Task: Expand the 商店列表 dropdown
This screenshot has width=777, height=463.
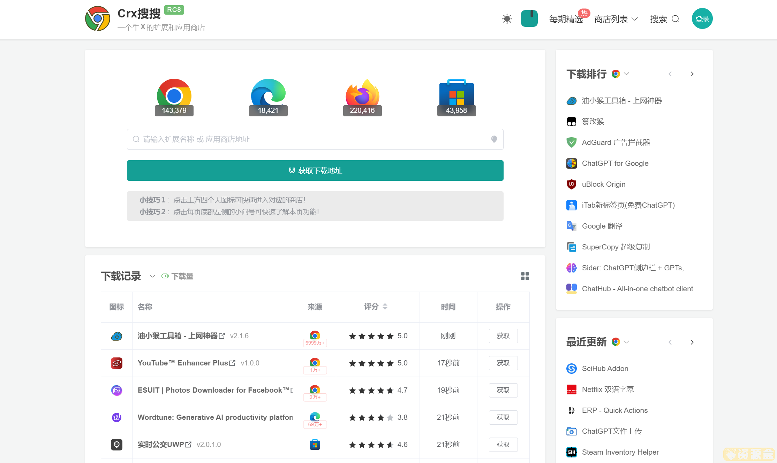Action: 616,19
